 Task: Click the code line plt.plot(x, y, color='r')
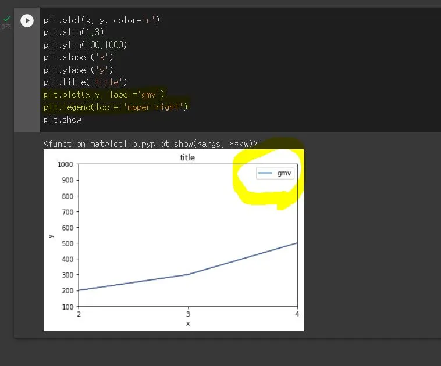tap(102, 20)
